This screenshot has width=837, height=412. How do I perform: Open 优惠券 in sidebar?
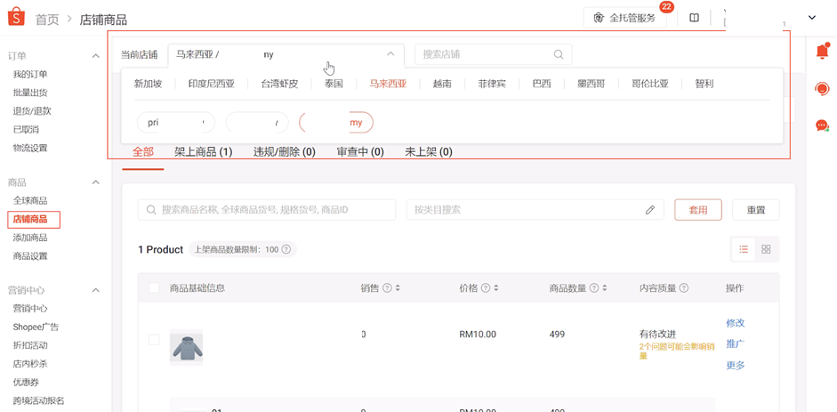pyautogui.click(x=26, y=382)
